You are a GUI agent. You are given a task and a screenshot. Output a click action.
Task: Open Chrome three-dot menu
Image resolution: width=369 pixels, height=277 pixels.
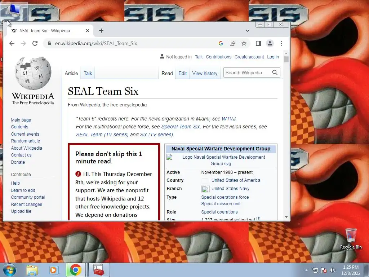[x=281, y=43]
